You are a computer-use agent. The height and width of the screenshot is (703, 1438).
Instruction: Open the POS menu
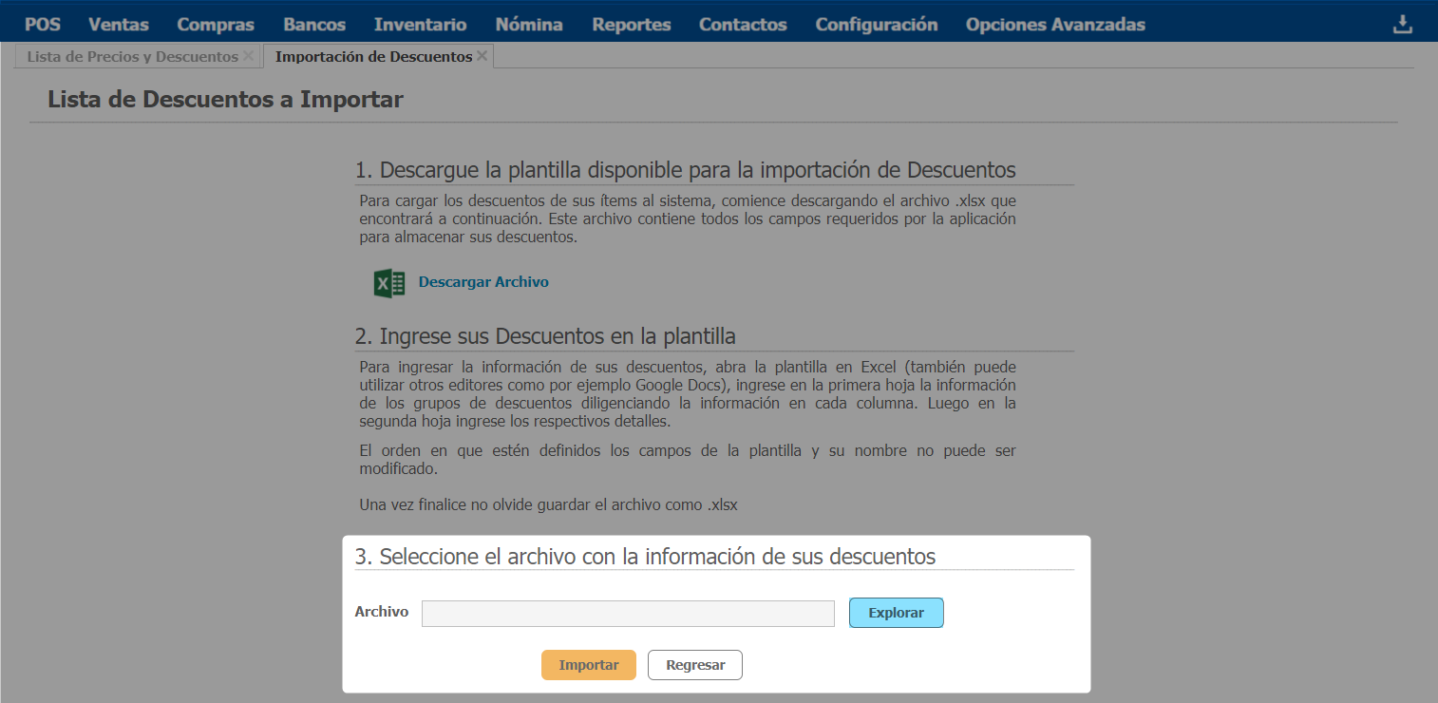[42, 25]
